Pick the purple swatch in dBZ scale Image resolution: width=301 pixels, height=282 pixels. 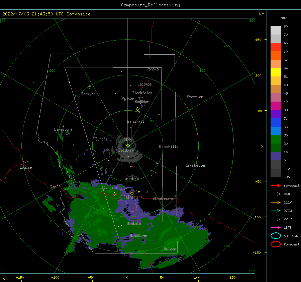pos(276,114)
